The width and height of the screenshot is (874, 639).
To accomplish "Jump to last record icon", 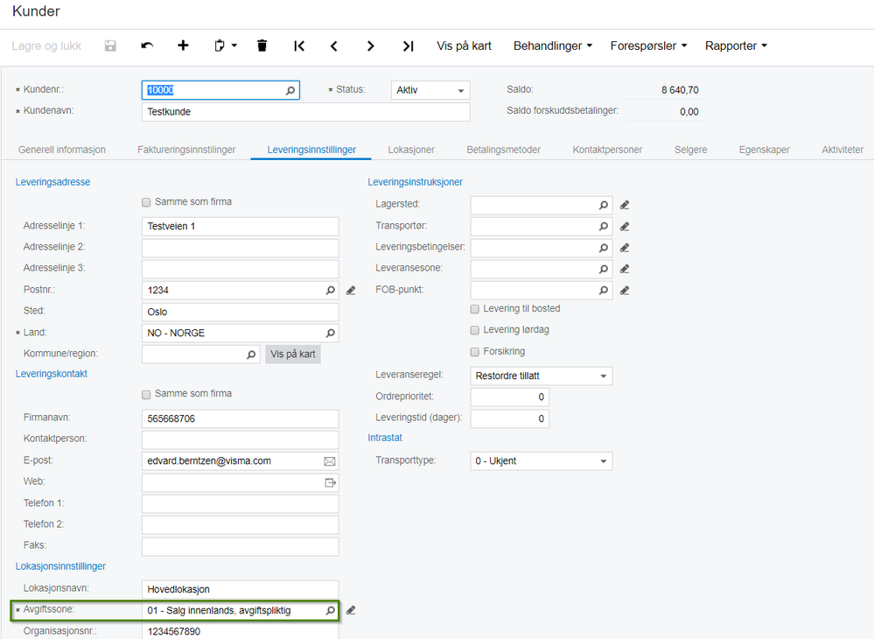I will coord(408,46).
